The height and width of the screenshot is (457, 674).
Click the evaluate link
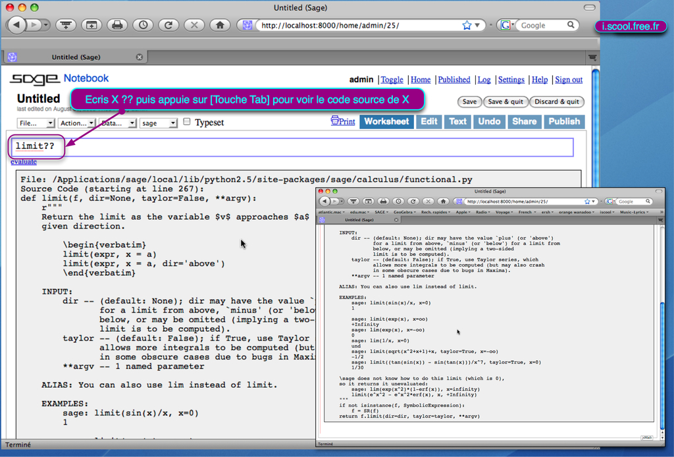coord(24,161)
